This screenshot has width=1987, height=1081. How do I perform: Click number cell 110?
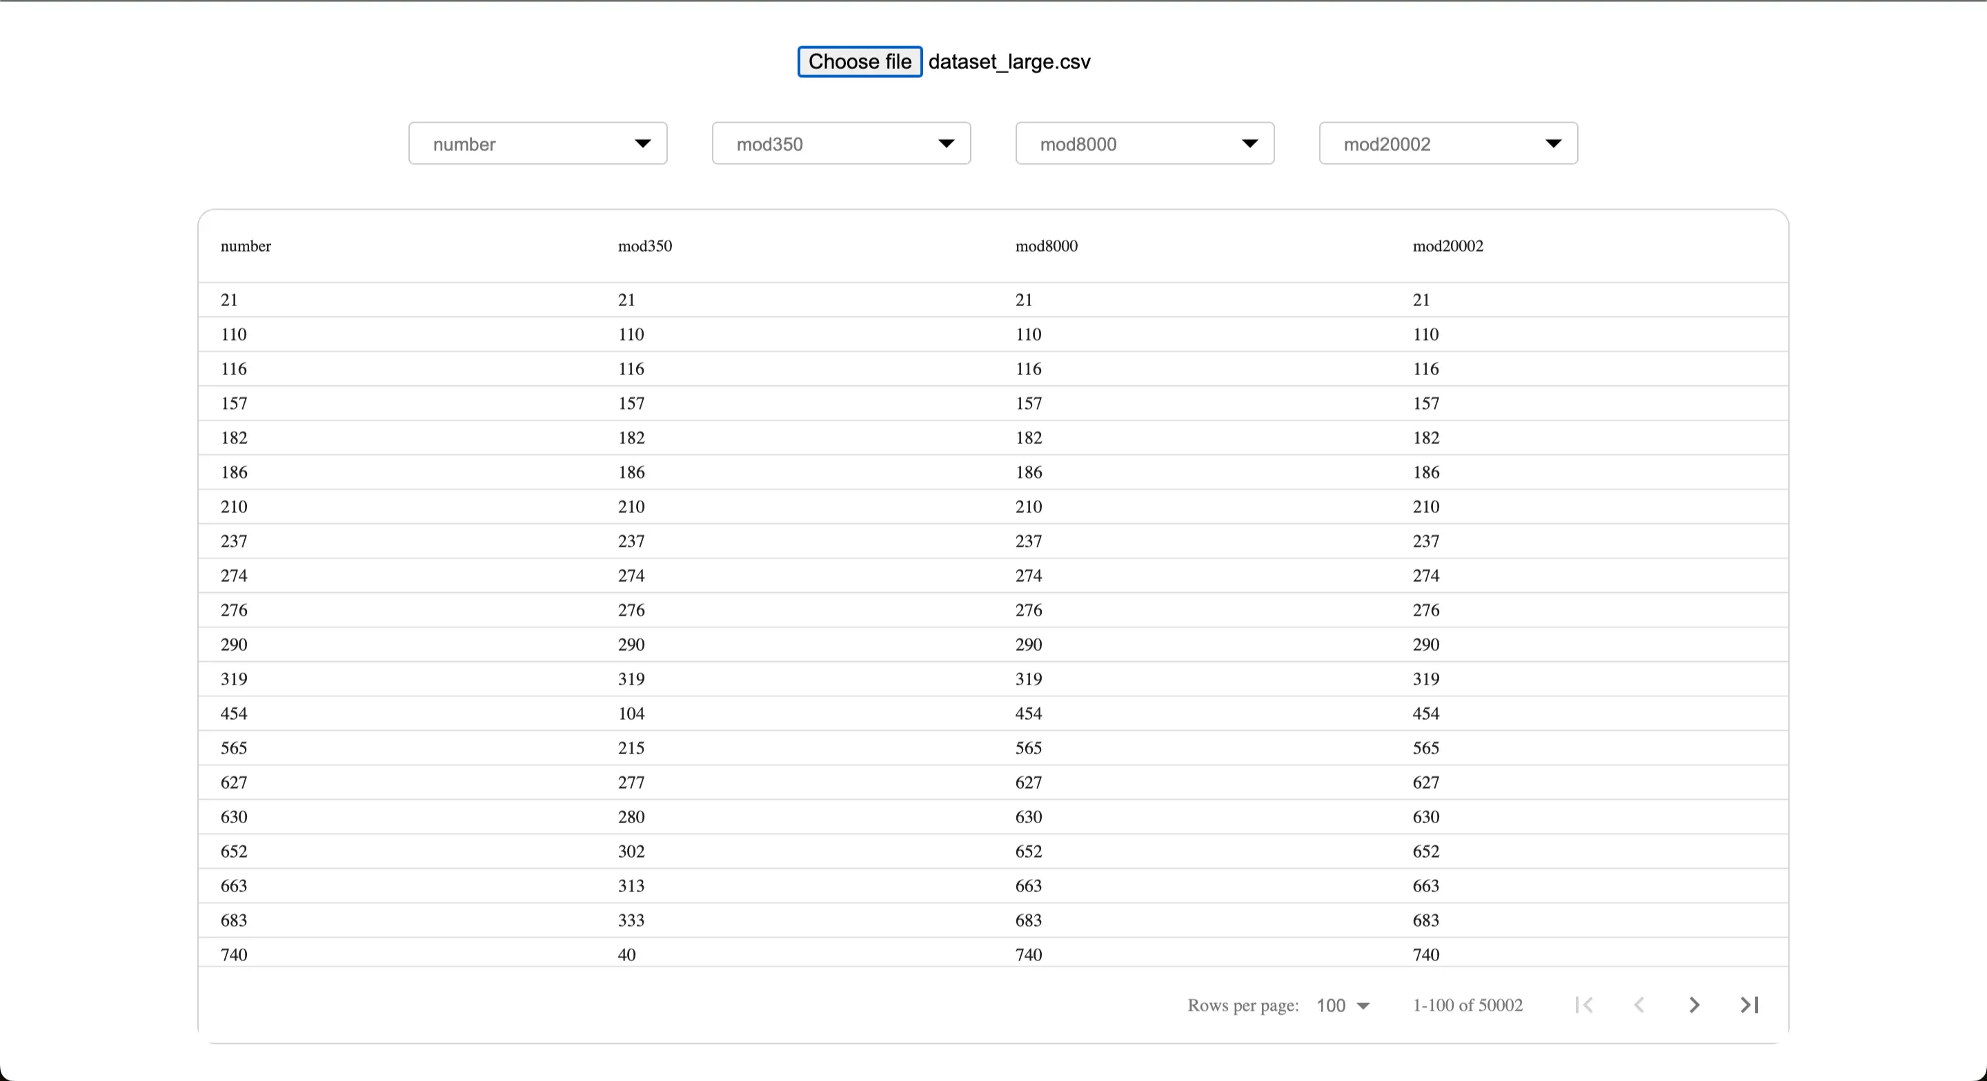click(x=234, y=334)
